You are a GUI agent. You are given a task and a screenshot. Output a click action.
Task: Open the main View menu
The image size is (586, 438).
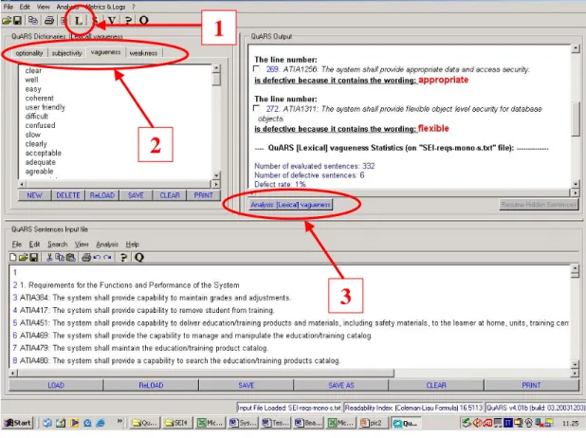44,7
